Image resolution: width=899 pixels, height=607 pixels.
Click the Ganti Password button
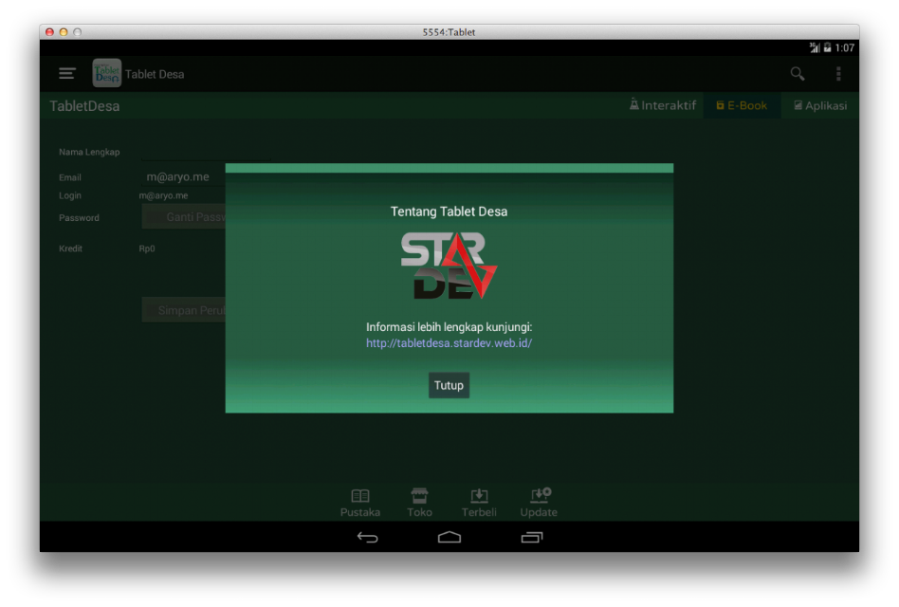click(x=183, y=216)
